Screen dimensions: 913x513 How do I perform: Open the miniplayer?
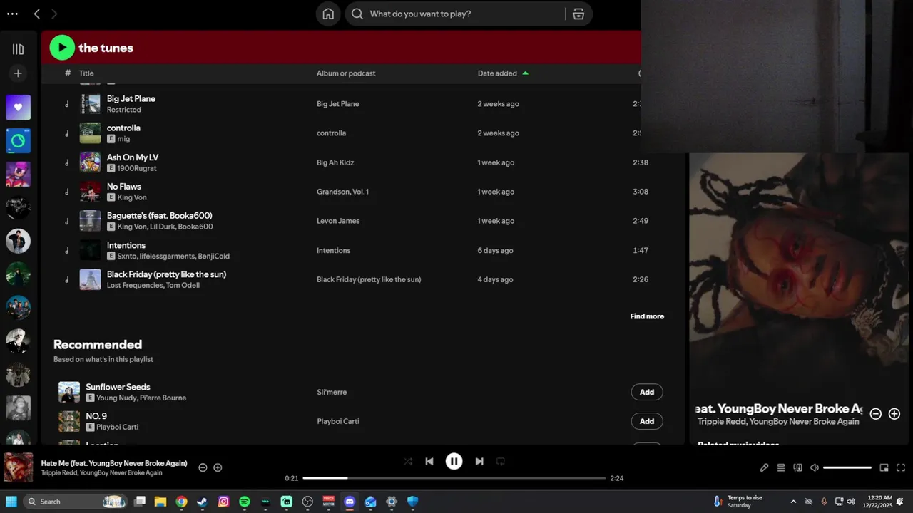(884, 467)
